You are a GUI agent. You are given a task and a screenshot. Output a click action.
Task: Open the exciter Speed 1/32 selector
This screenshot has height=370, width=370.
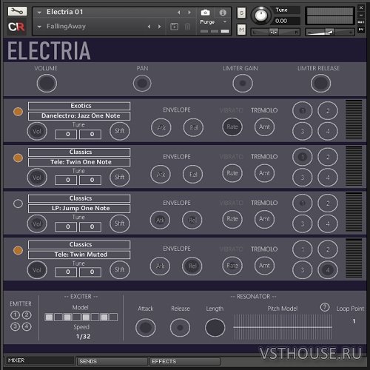point(83,337)
